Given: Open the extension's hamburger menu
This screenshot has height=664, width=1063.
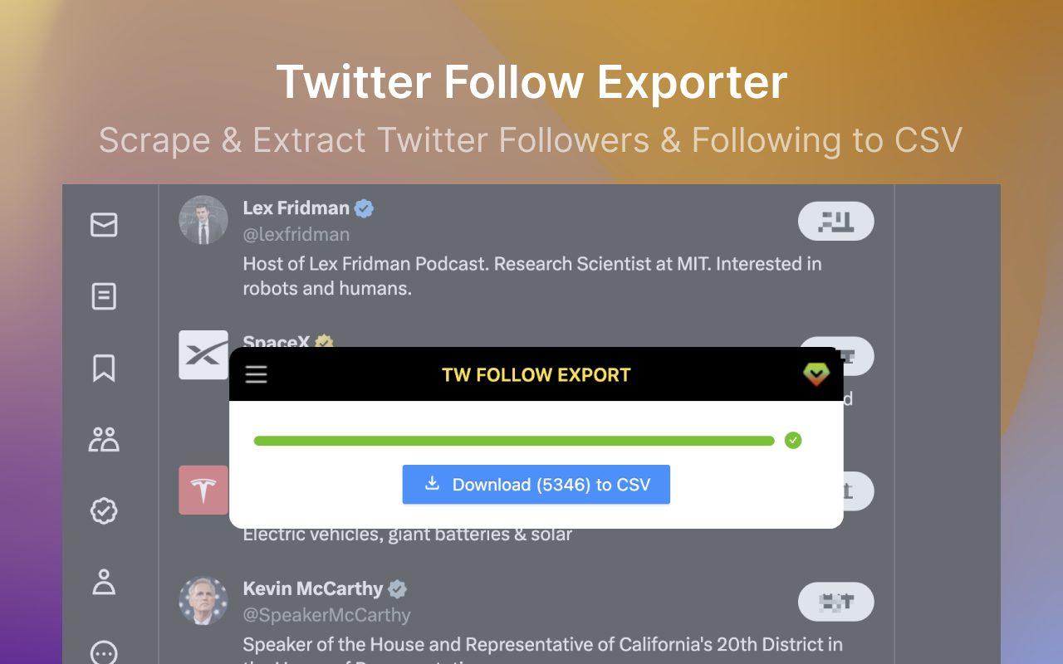Looking at the screenshot, I should [256, 374].
